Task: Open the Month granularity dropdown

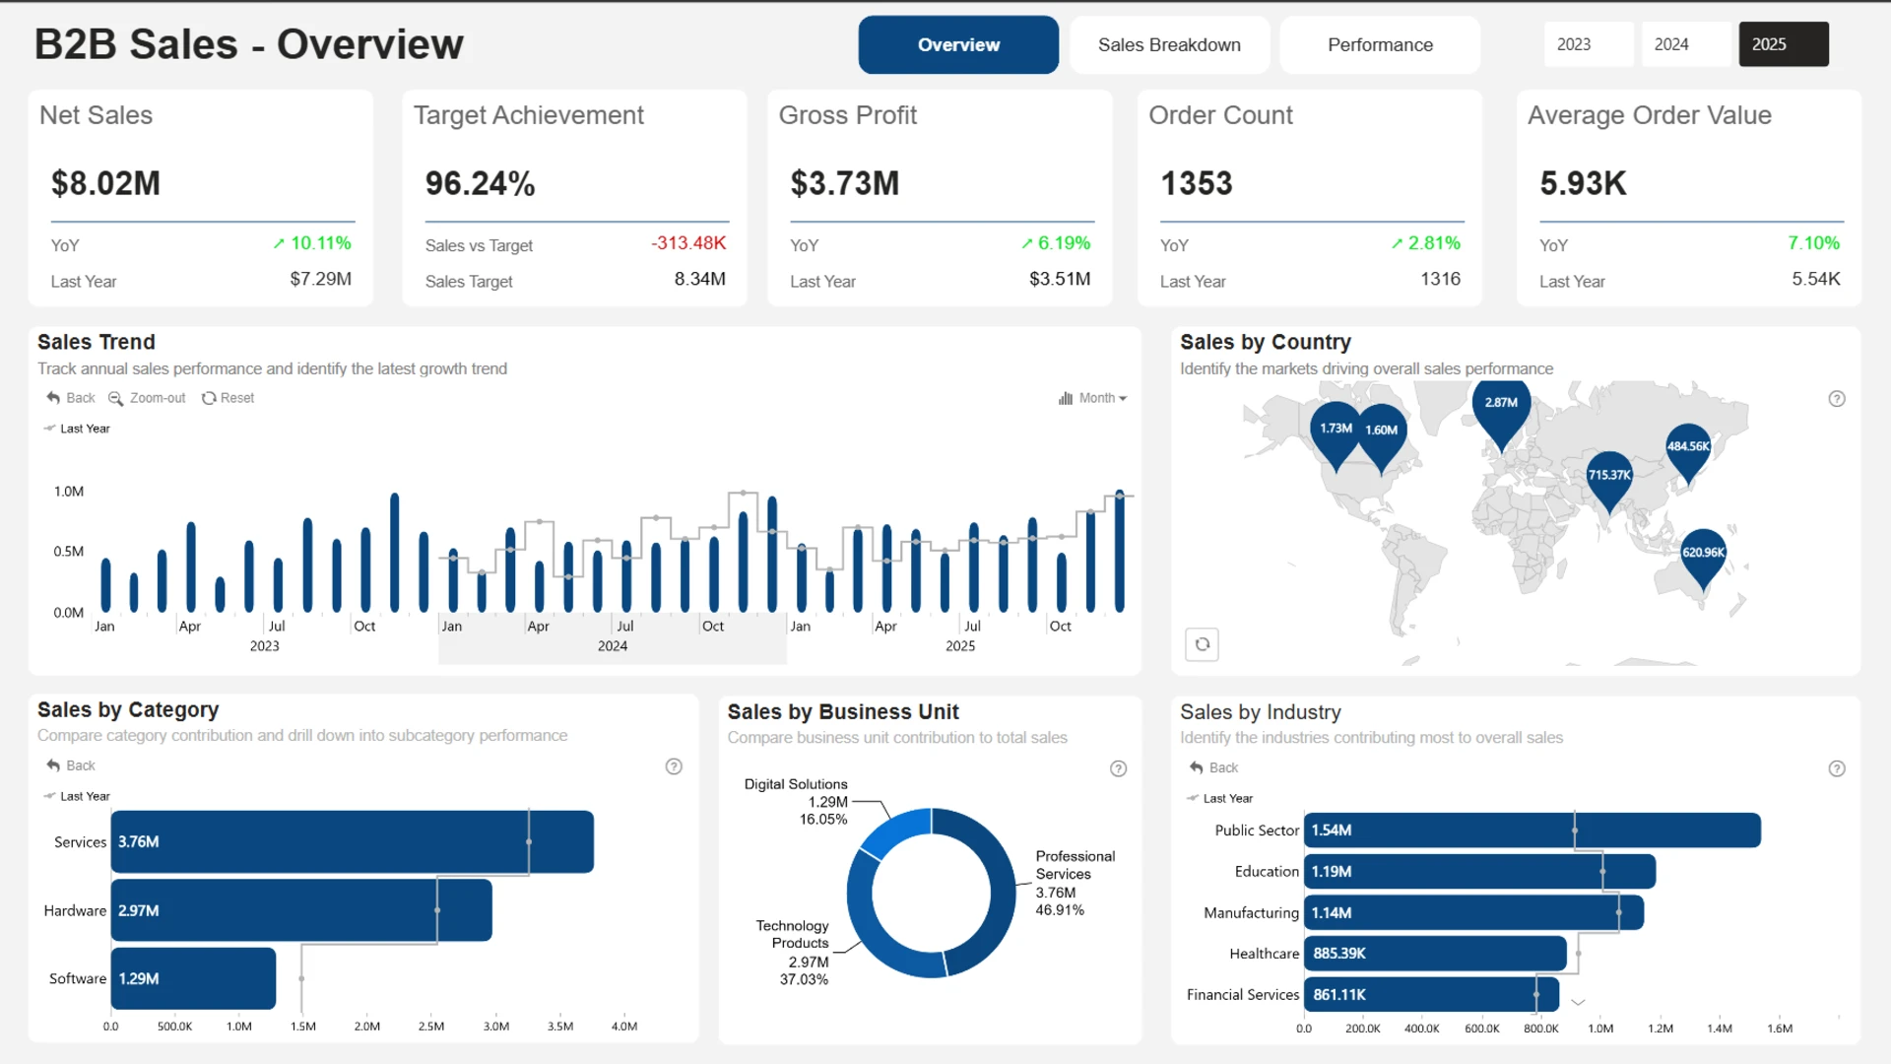Action: [x=1093, y=398]
